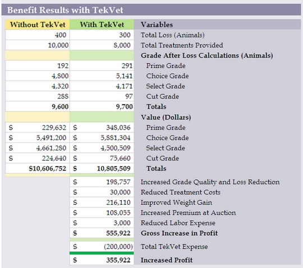Click the 'Total TekVet Expense' label
Viewport: 303px width, 268px height.
click(175, 247)
